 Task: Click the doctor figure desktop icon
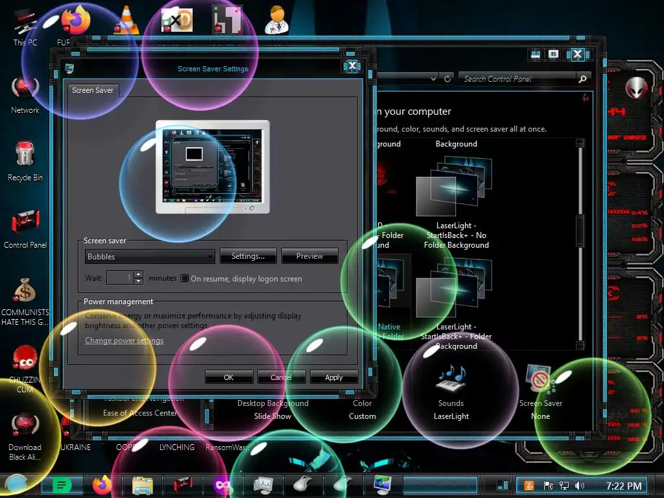277,20
